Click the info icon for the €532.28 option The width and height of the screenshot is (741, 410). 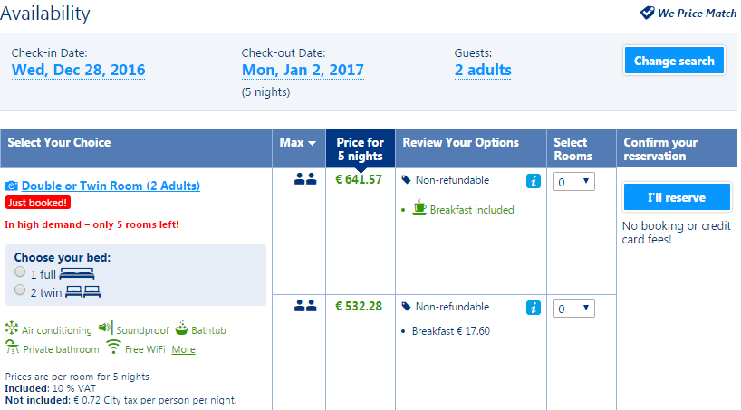[x=534, y=308]
